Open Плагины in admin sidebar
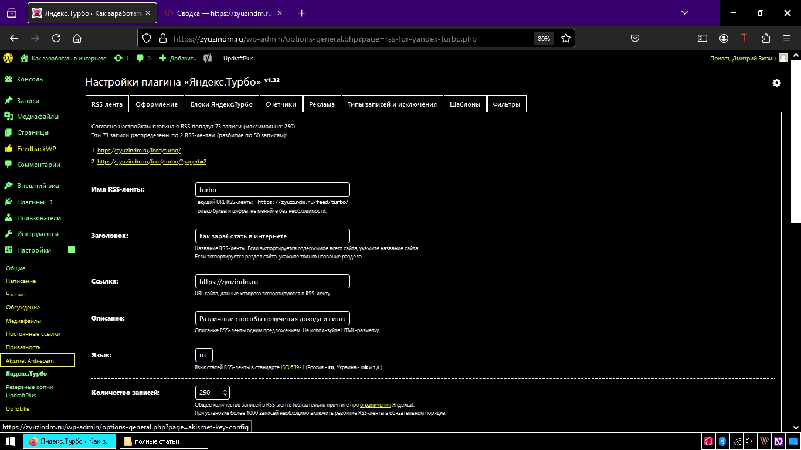The width and height of the screenshot is (801, 450). [x=30, y=202]
